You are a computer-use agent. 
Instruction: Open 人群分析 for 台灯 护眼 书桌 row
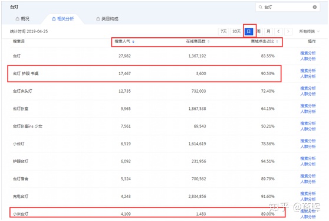point(308,76)
